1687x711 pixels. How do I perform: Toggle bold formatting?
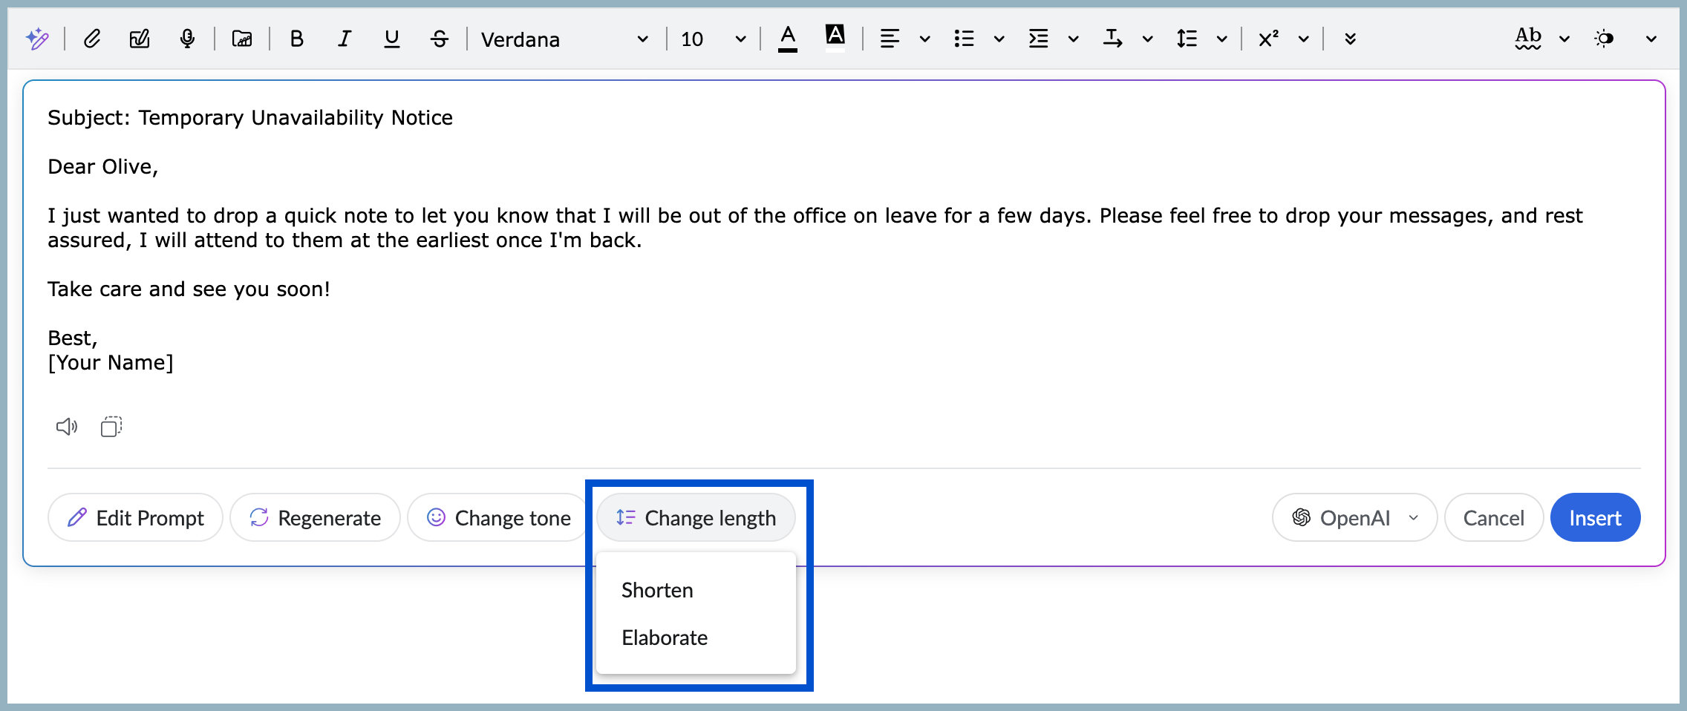click(x=296, y=39)
